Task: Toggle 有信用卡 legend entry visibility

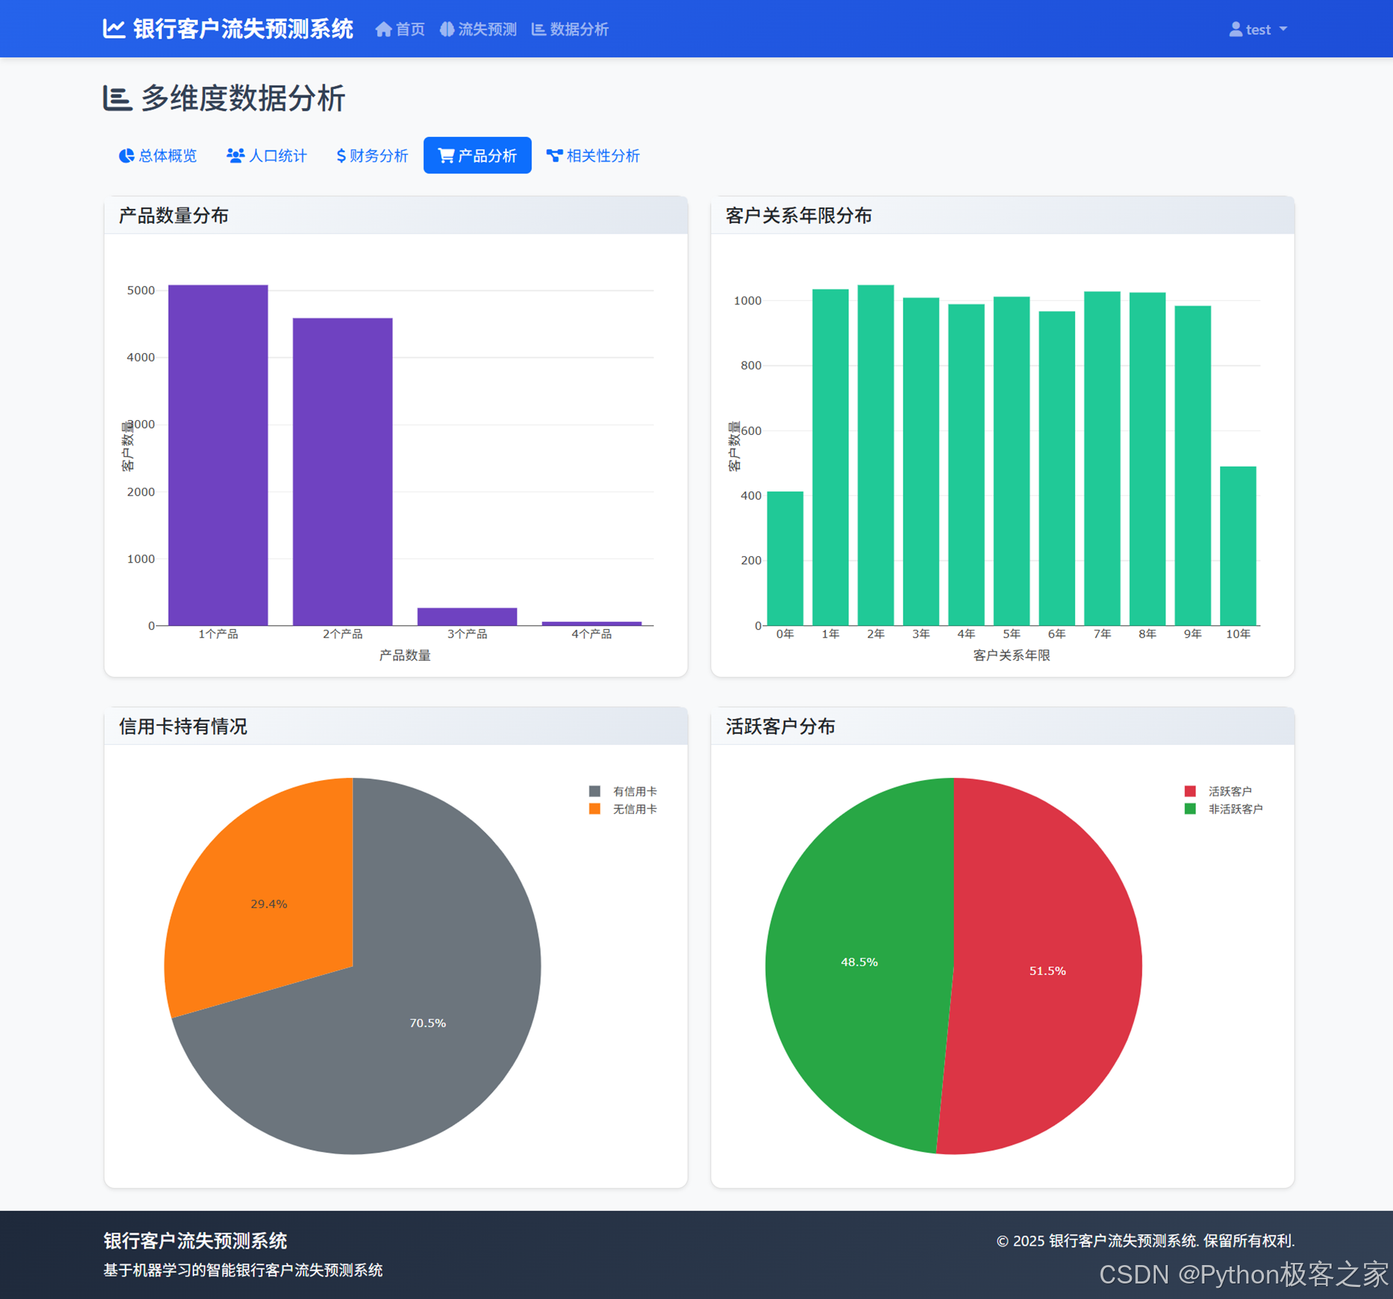Action: pyautogui.click(x=634, y=791)
